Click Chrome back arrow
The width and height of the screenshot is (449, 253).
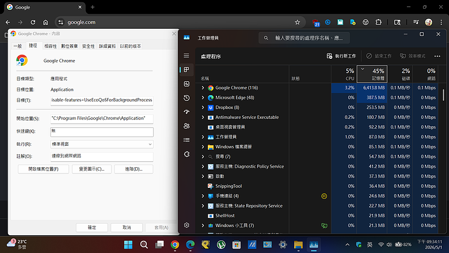tap(7, 22)
